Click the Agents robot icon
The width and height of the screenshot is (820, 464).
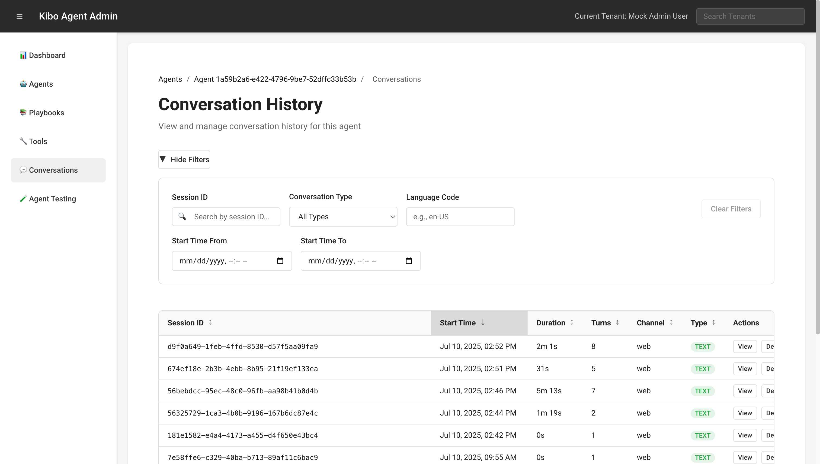(23, 84)
